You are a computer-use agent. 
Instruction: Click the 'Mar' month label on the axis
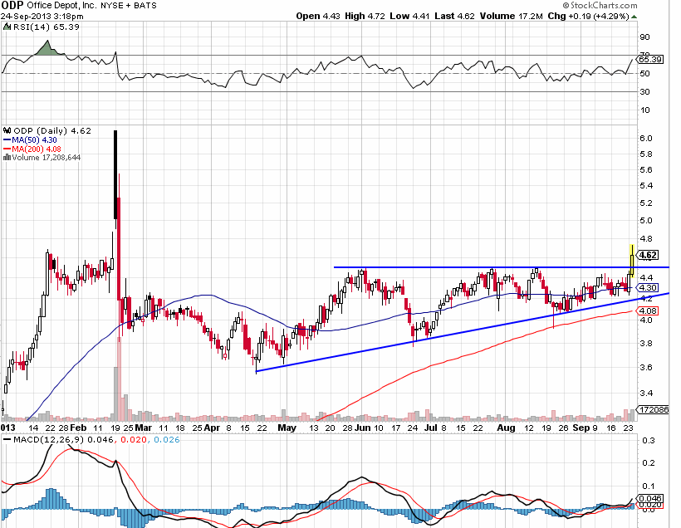pos(144,428)
